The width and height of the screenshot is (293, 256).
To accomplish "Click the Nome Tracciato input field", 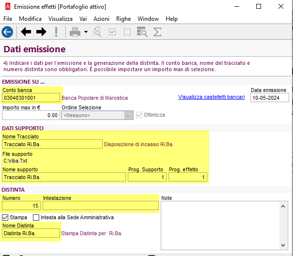I will (x=52, y=144).
